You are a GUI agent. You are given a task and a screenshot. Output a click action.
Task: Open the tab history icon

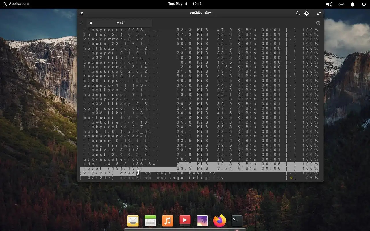pyautogui.click(x=318, y=23)
